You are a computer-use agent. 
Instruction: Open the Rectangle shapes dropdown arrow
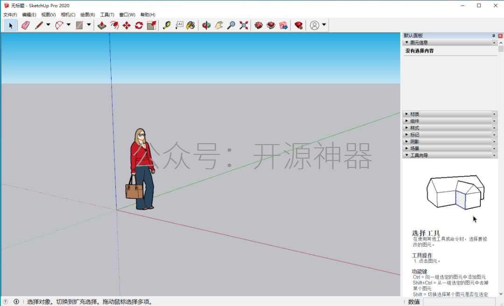tap(89, 25)
